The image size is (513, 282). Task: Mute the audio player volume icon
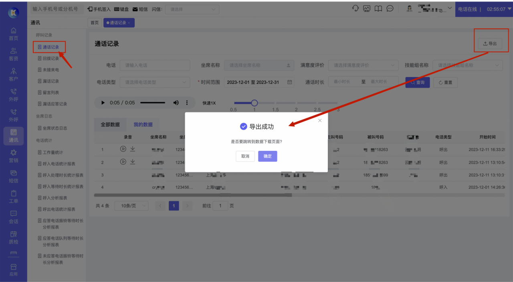[176, 103]
